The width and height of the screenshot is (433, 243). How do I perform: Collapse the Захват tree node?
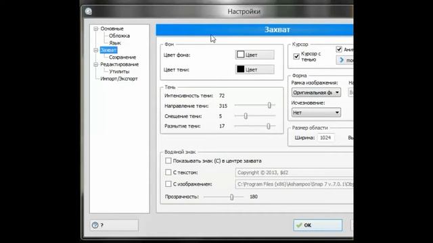96,50
